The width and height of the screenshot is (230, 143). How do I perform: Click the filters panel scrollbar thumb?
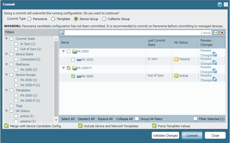56,79
